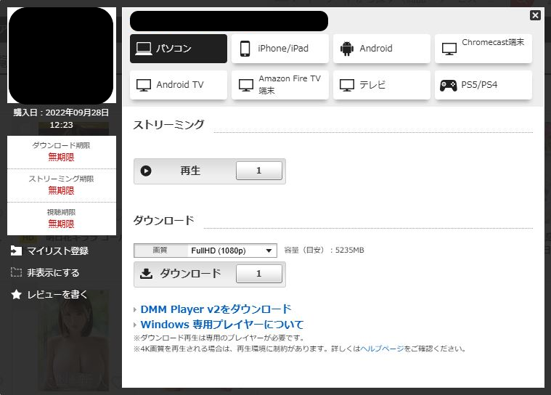Choose the テレビ device tab
The width and height of the screenshot is (551, 395).
(382, 85)
